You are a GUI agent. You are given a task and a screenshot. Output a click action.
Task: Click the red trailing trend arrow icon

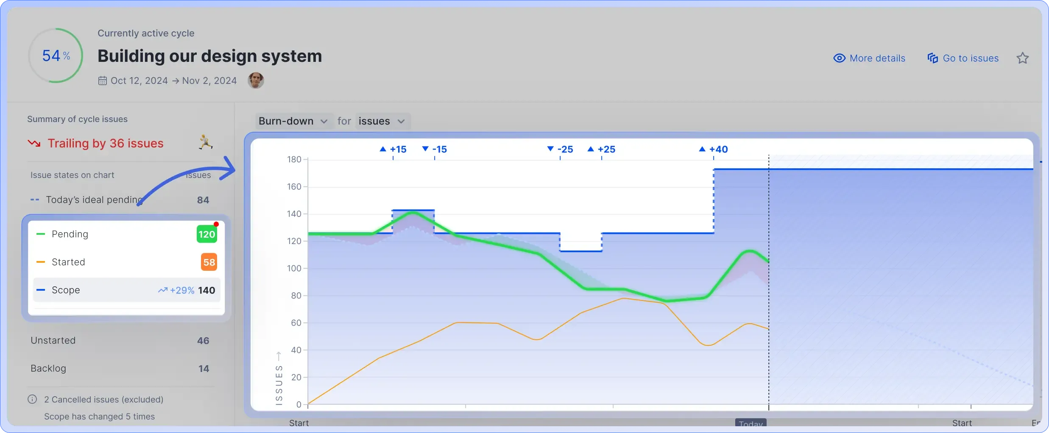(x=34, y=143)
